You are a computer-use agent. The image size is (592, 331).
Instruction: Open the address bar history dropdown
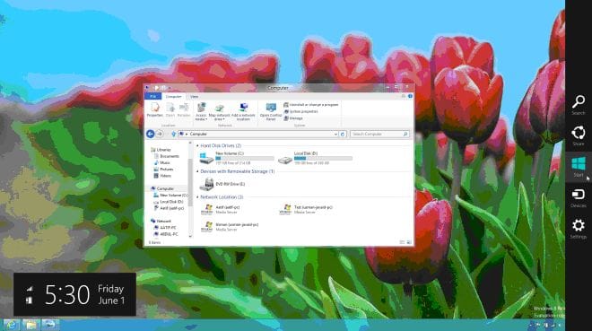335,134
